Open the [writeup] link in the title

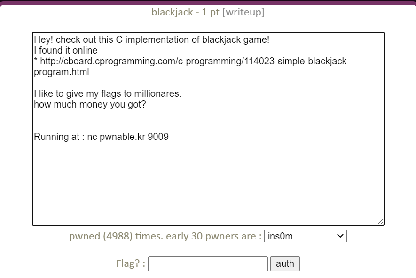click(x=243, y=12)
